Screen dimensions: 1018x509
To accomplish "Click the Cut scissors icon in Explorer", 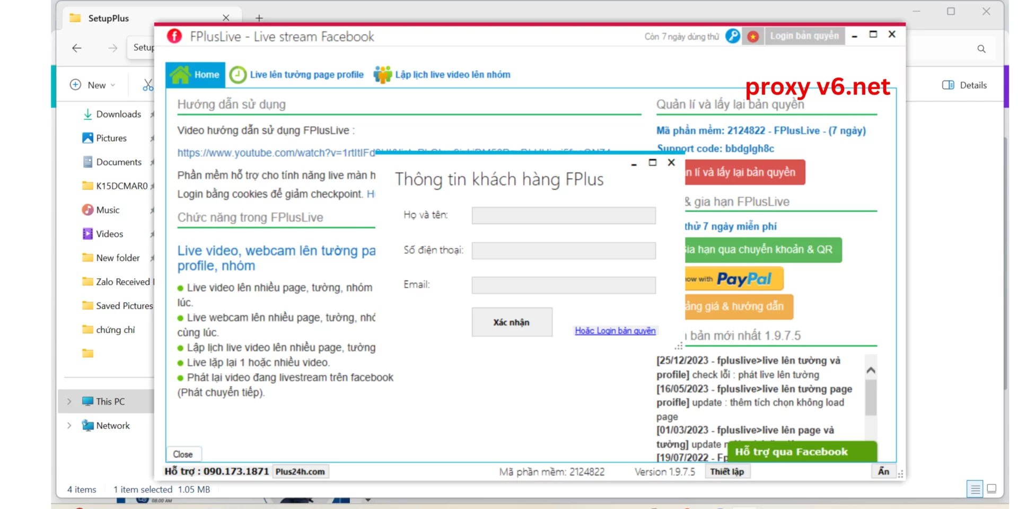I will coord(148,85).
